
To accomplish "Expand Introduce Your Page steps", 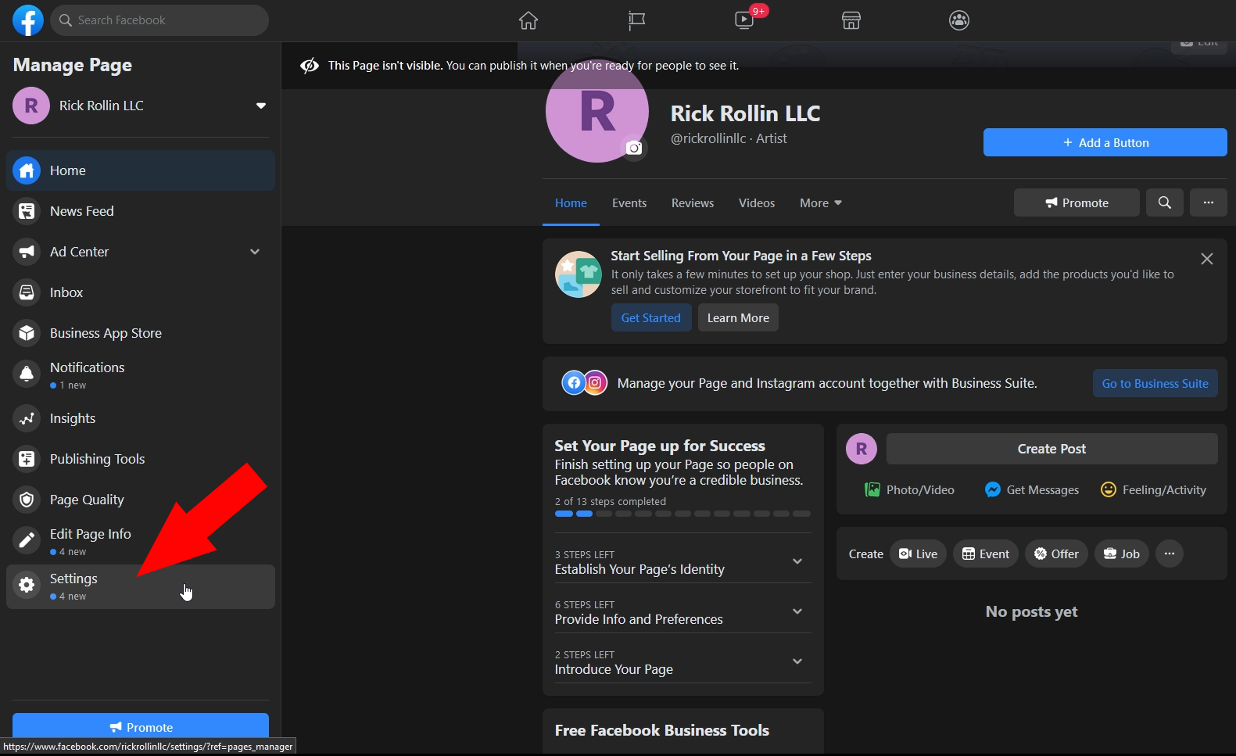I will 797,661.
